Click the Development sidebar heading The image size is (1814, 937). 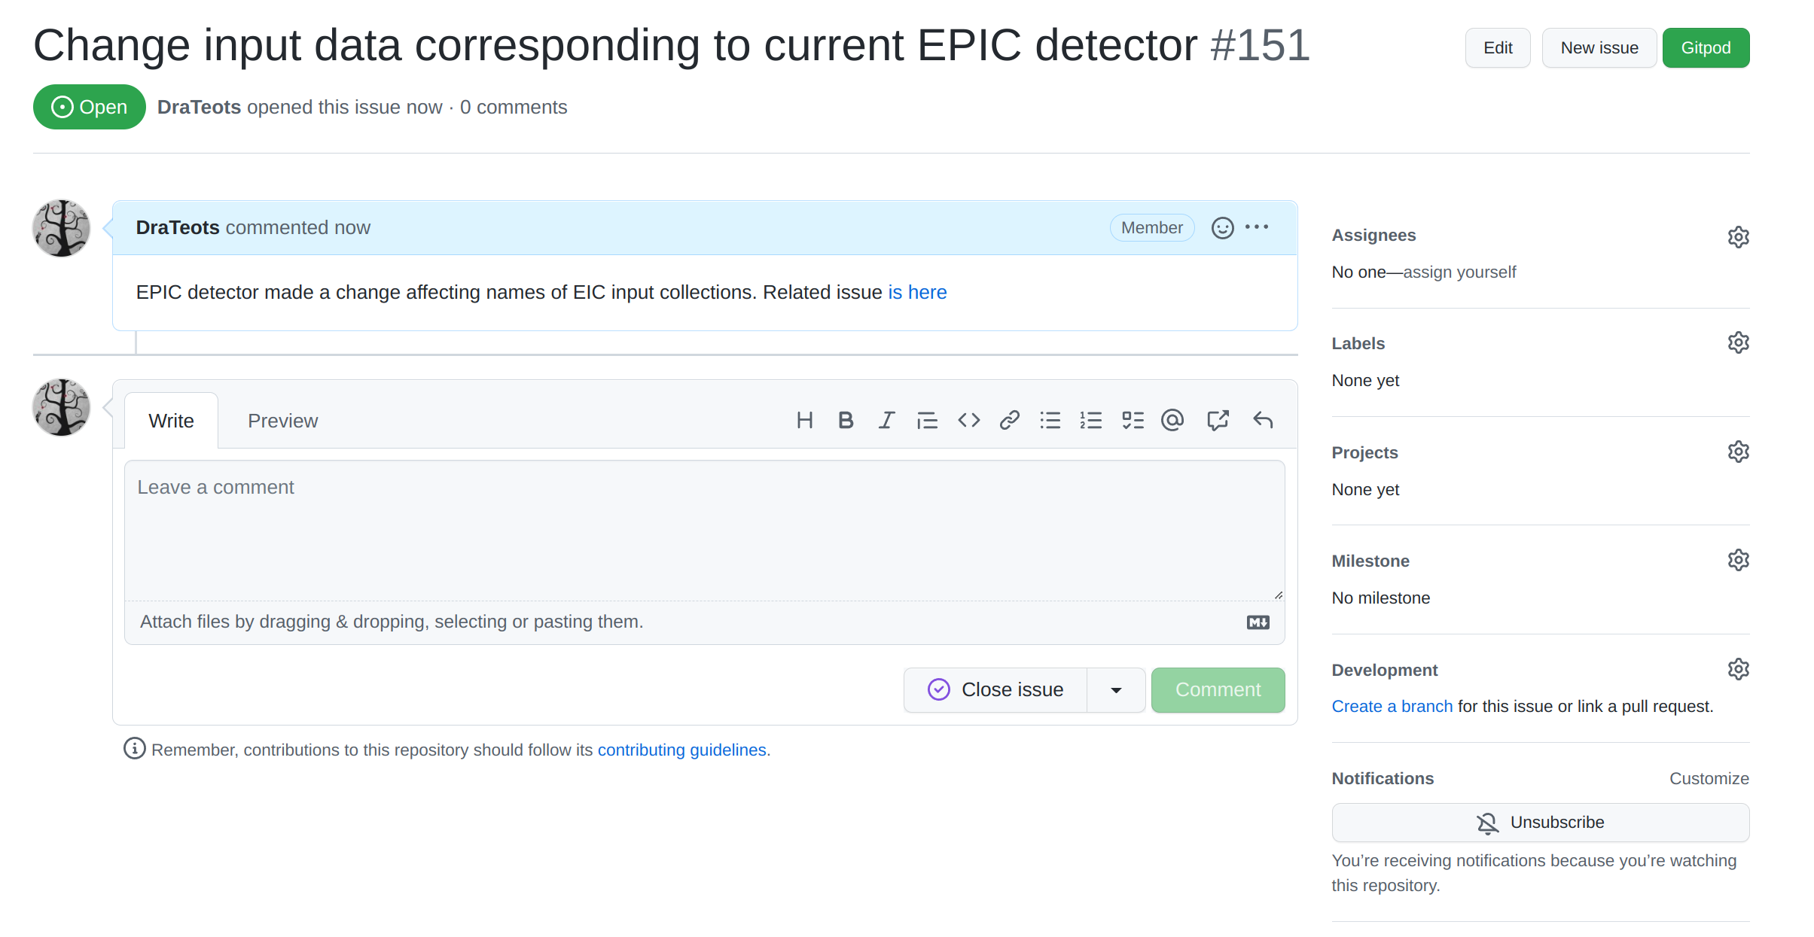1384,670
